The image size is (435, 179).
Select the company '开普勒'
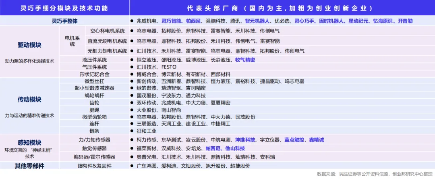coord(405,21)
